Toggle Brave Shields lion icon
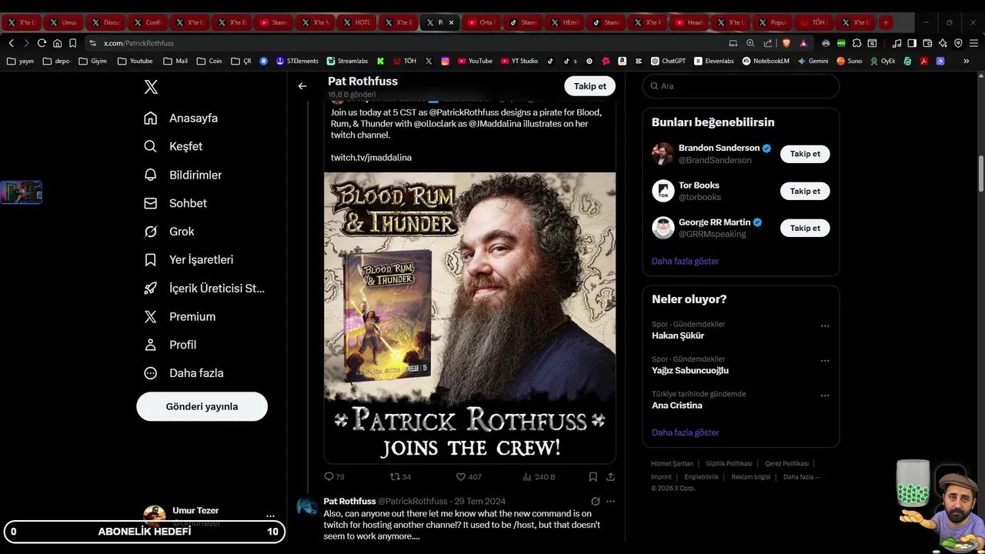The height and width of the screenshot is (554, 985). click(786, 43)
